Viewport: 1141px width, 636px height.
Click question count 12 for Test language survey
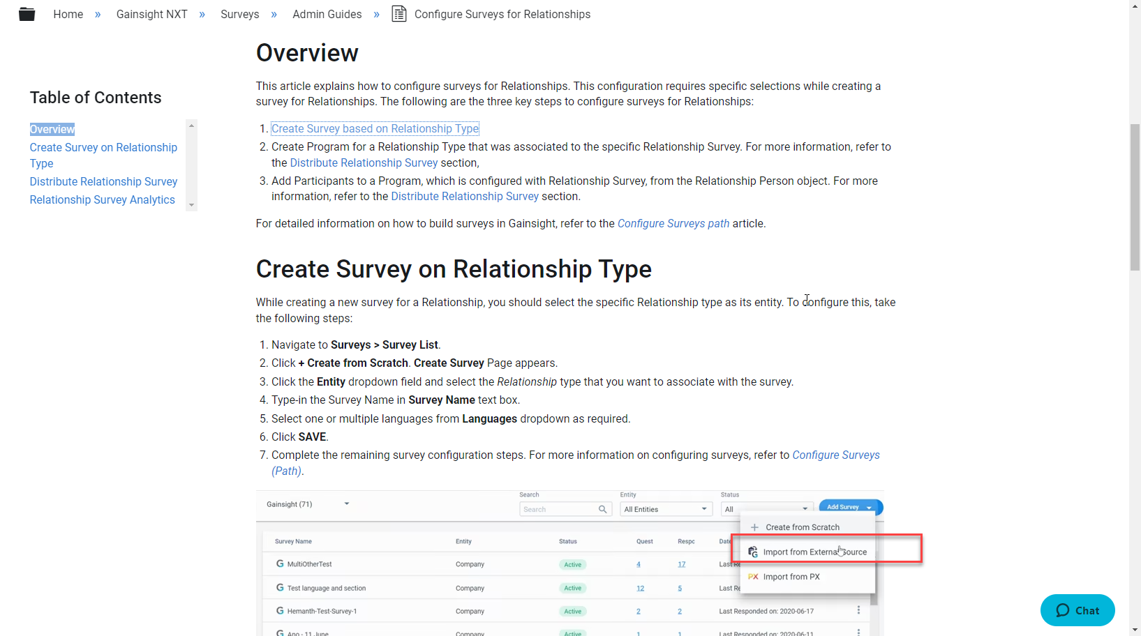[641, 588]
